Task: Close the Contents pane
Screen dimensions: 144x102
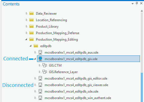Action: coord(141,3)
